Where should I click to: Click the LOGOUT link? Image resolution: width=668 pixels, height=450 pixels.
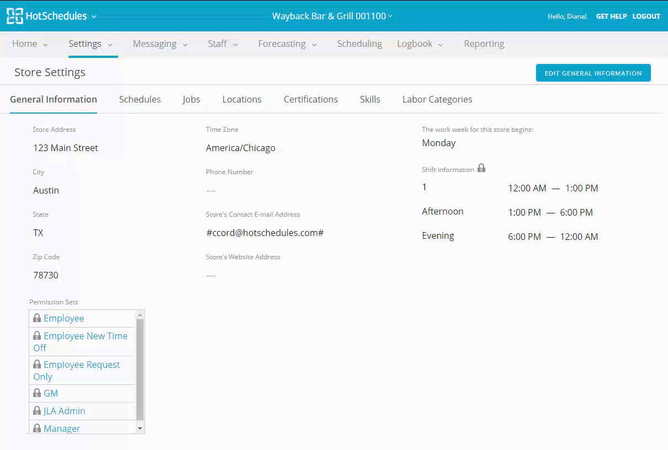[646, 17]
